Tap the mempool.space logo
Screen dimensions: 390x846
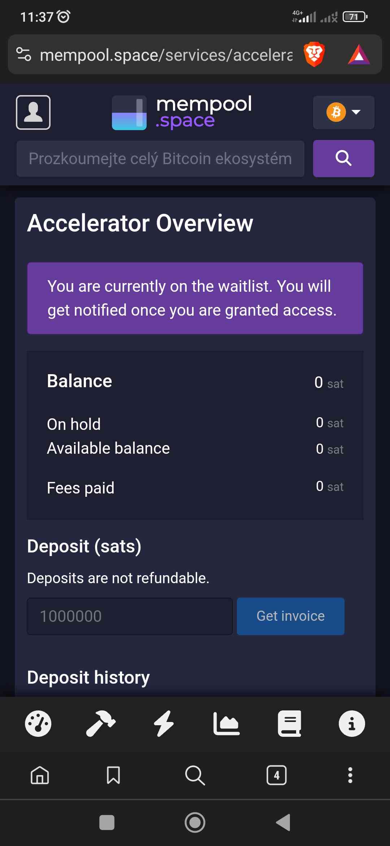[x=182, y=112]
